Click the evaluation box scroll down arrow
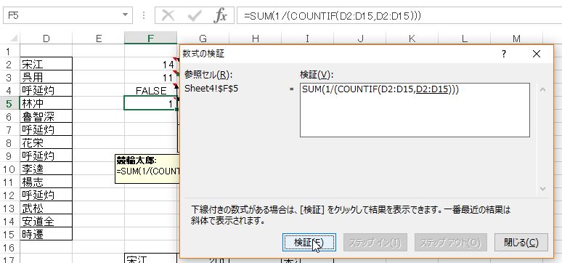 542,188
